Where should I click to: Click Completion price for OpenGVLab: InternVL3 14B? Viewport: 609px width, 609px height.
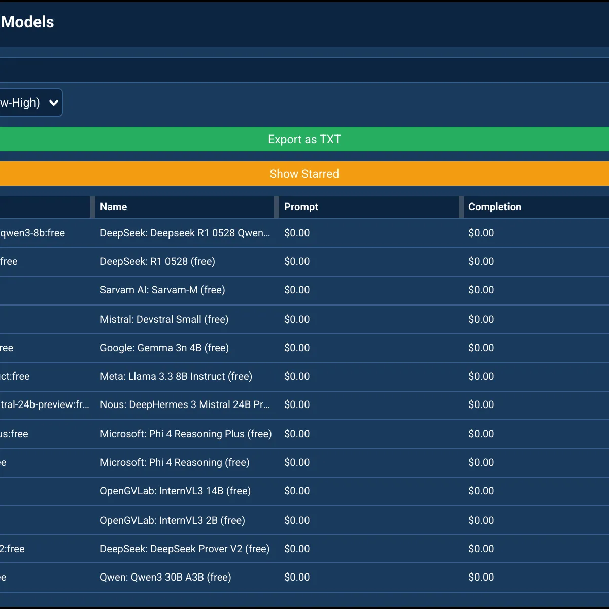[481, 491]
